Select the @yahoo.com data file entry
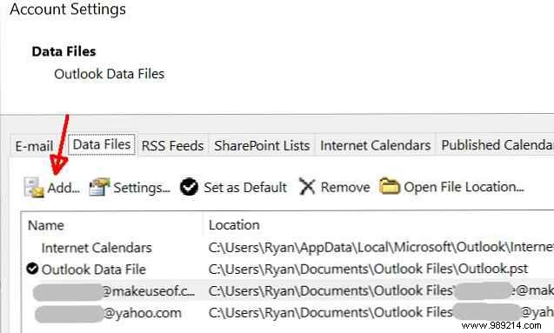This screenshot has width=554, height=333. coord(108,313)
